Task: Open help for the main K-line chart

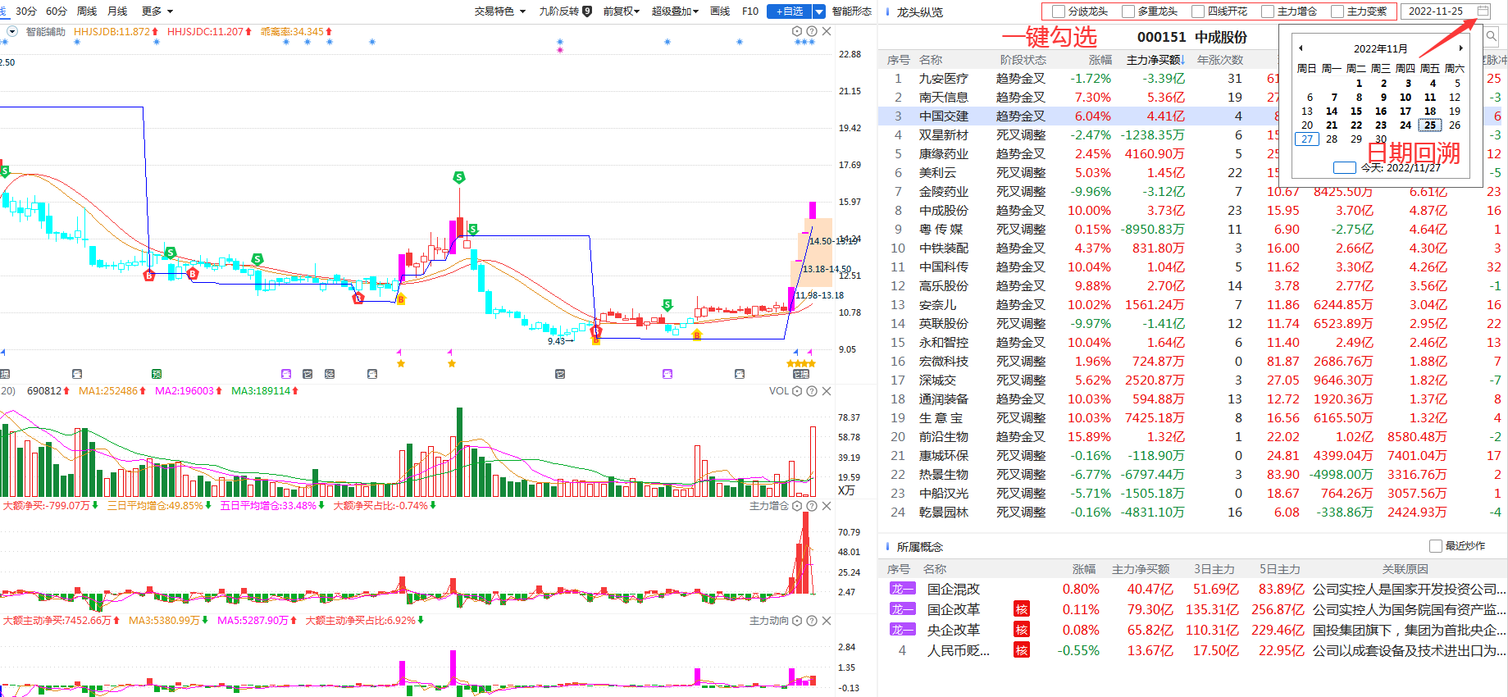Action: click(x=812, y=31)
